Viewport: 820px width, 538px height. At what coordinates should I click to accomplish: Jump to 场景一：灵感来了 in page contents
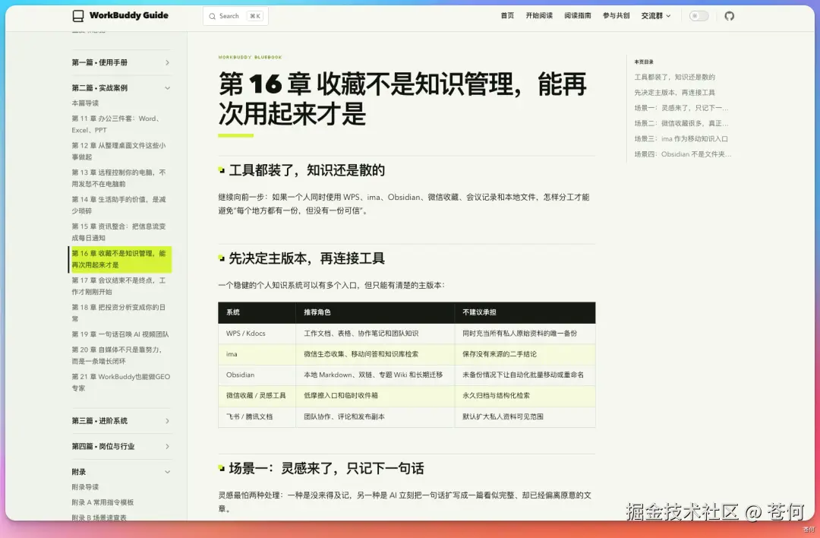coord(681,108)
